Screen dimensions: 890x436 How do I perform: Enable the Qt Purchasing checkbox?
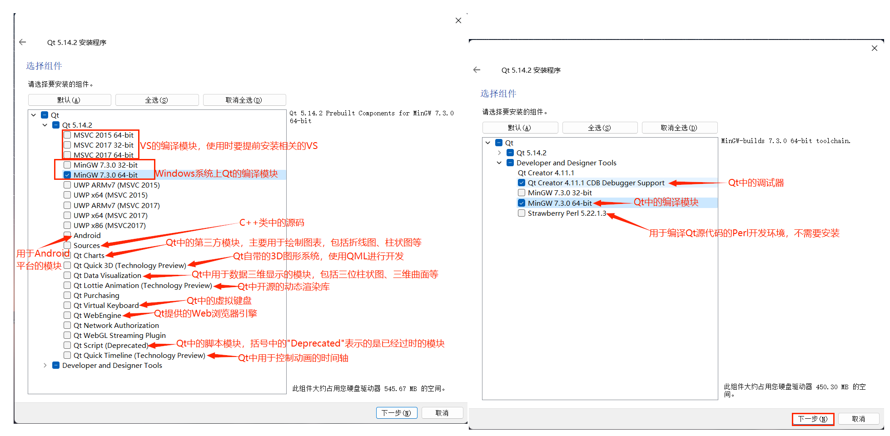(67, 295)
